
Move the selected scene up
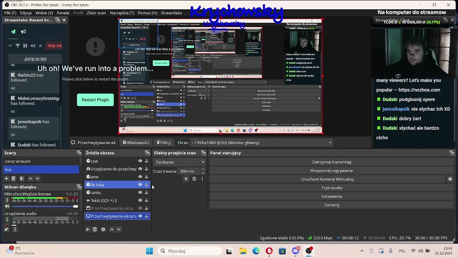(x=30, y=178)
